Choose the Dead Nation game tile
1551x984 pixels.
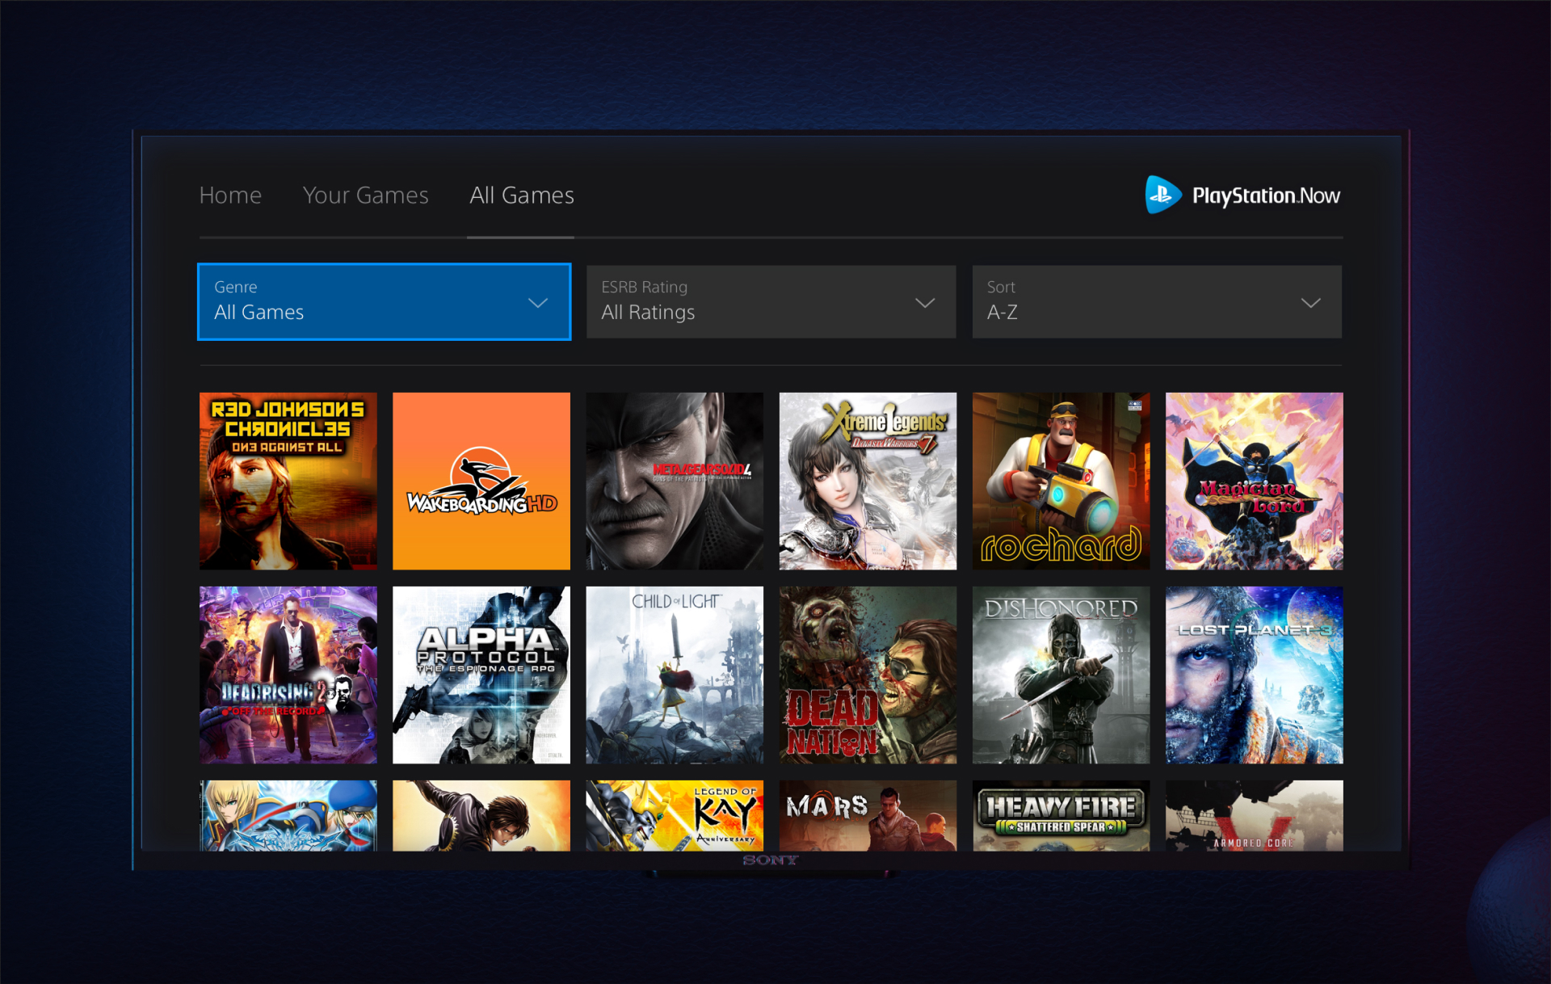click(868, 675)
